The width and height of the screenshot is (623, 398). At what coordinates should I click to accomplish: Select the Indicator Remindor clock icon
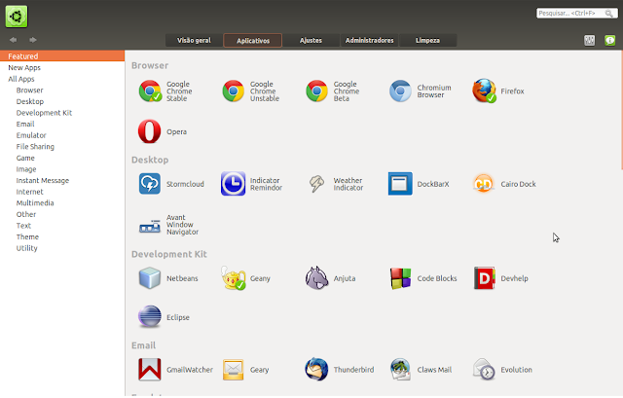pos(234,184)
